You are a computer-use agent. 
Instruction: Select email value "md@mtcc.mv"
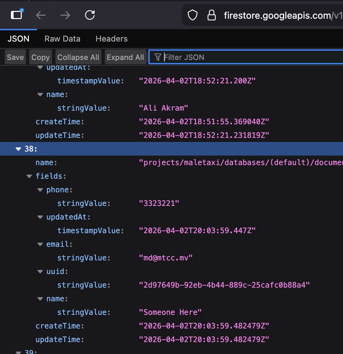(x=166, y=258)
